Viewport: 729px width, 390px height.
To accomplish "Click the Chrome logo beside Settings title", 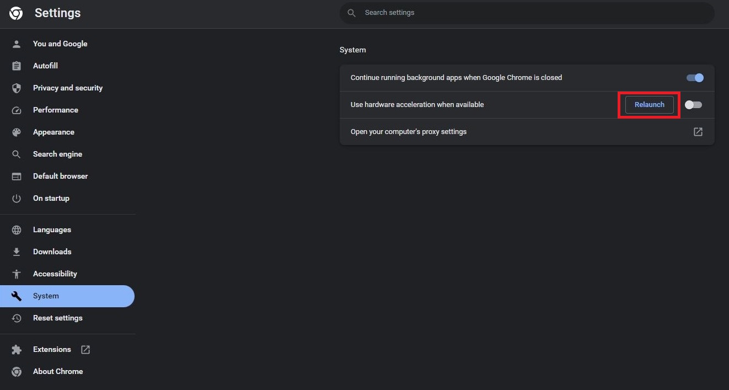I will [16, 13].
